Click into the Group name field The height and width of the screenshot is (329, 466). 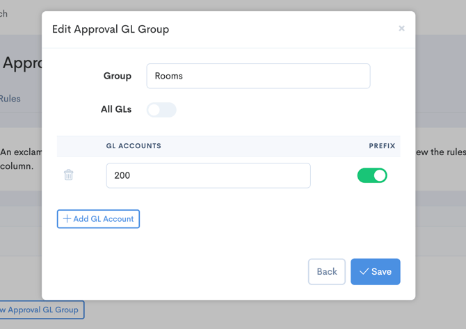[258, 77]
